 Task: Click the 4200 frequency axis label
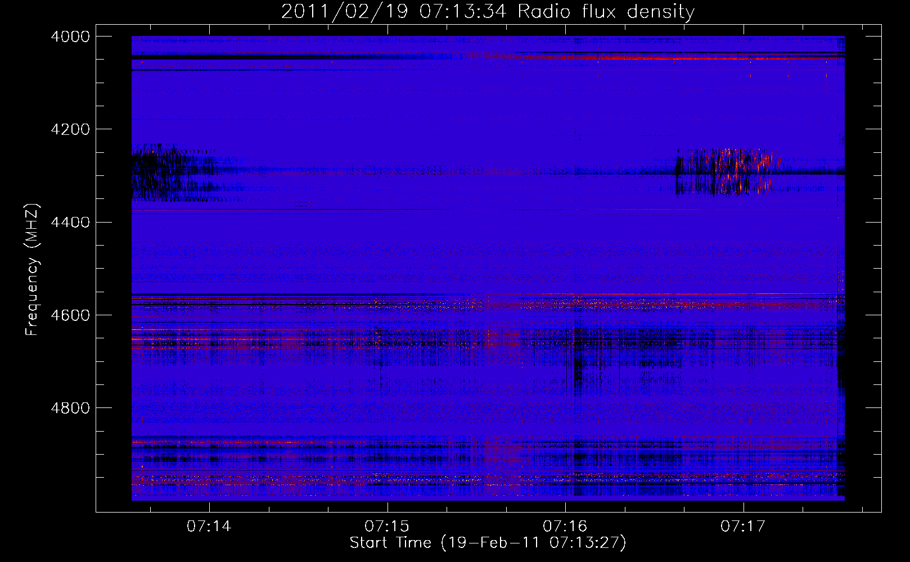[70, 129]
